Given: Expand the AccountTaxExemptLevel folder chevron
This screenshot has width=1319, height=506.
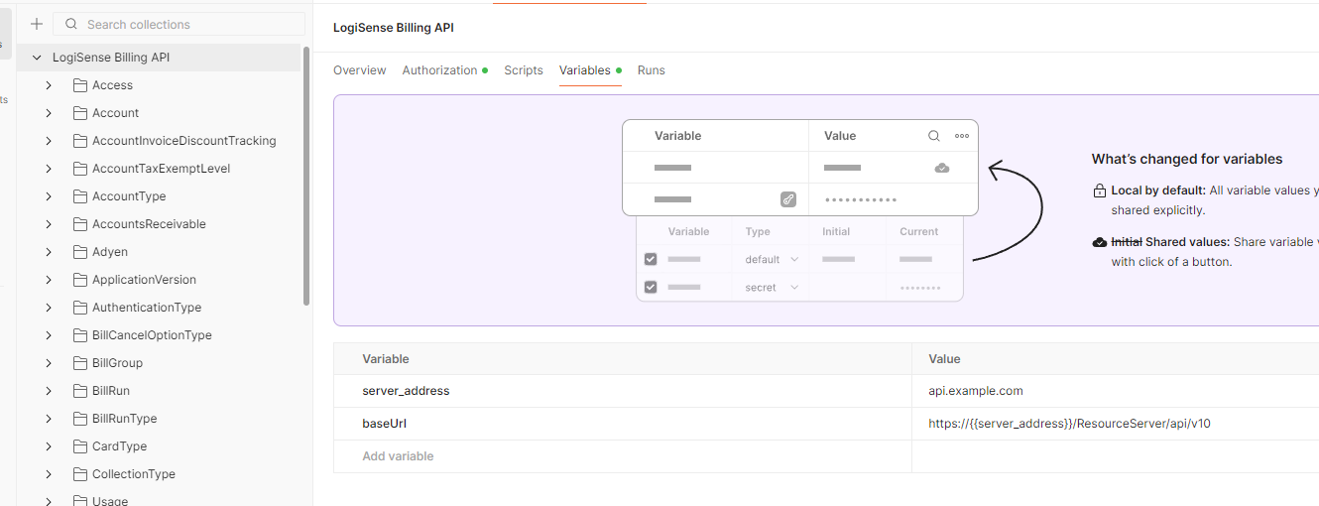Looking at the screenshot, I should tap(49, 169).
